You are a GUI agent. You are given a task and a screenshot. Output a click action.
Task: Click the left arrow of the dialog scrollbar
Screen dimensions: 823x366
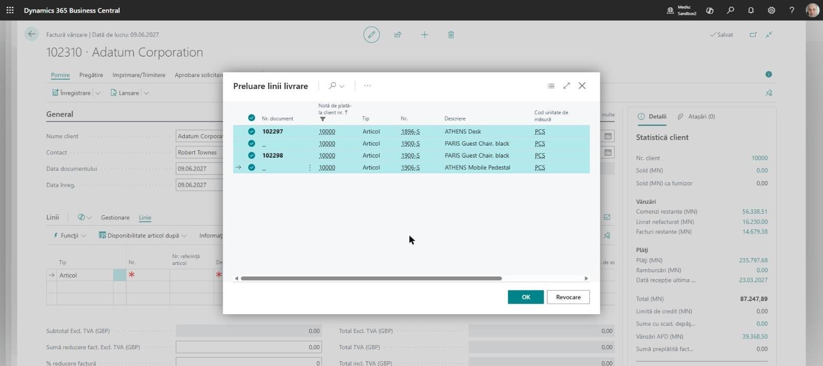(x=236, y=279)
